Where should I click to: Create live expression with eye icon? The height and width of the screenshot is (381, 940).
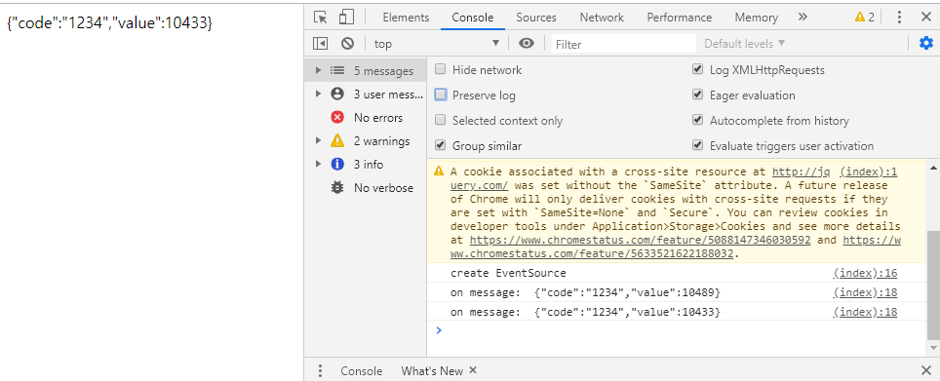pos(527,43)
